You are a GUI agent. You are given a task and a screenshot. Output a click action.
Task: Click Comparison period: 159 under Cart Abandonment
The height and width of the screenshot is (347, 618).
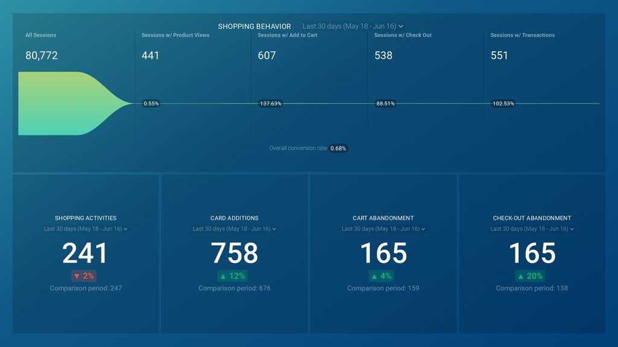point(383,289)
